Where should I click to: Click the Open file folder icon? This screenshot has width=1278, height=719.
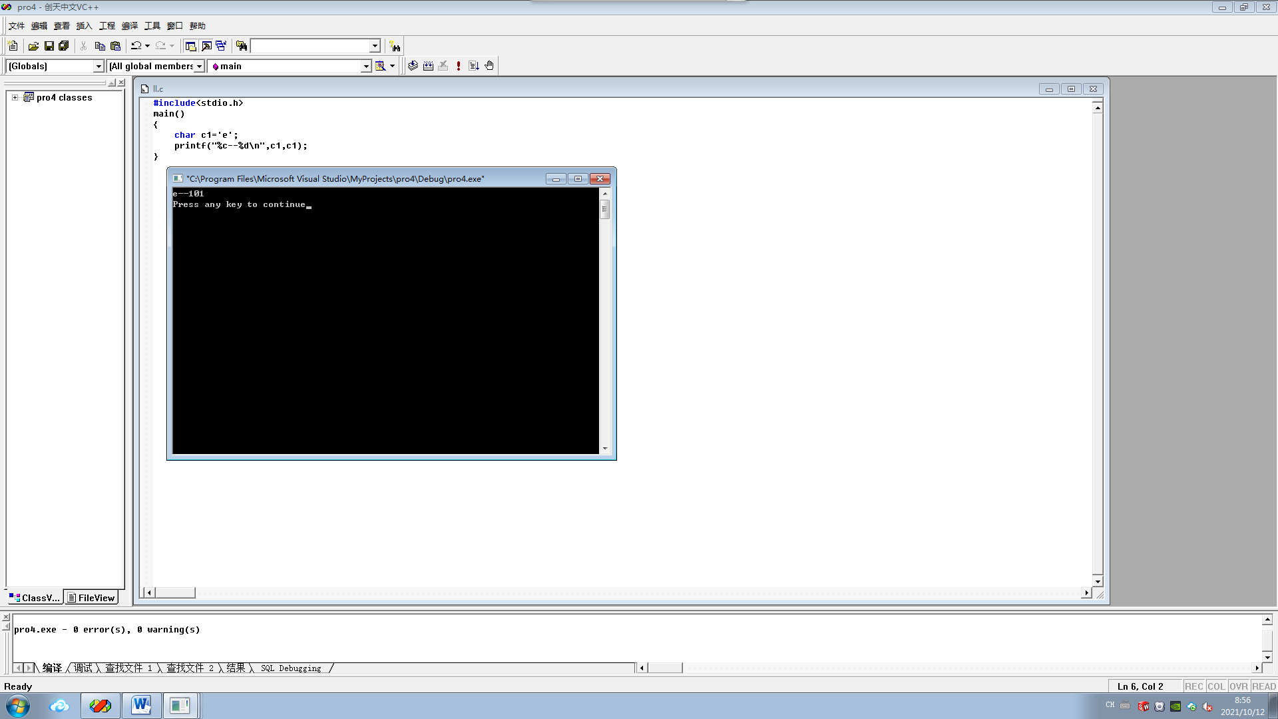click(33, 46)
